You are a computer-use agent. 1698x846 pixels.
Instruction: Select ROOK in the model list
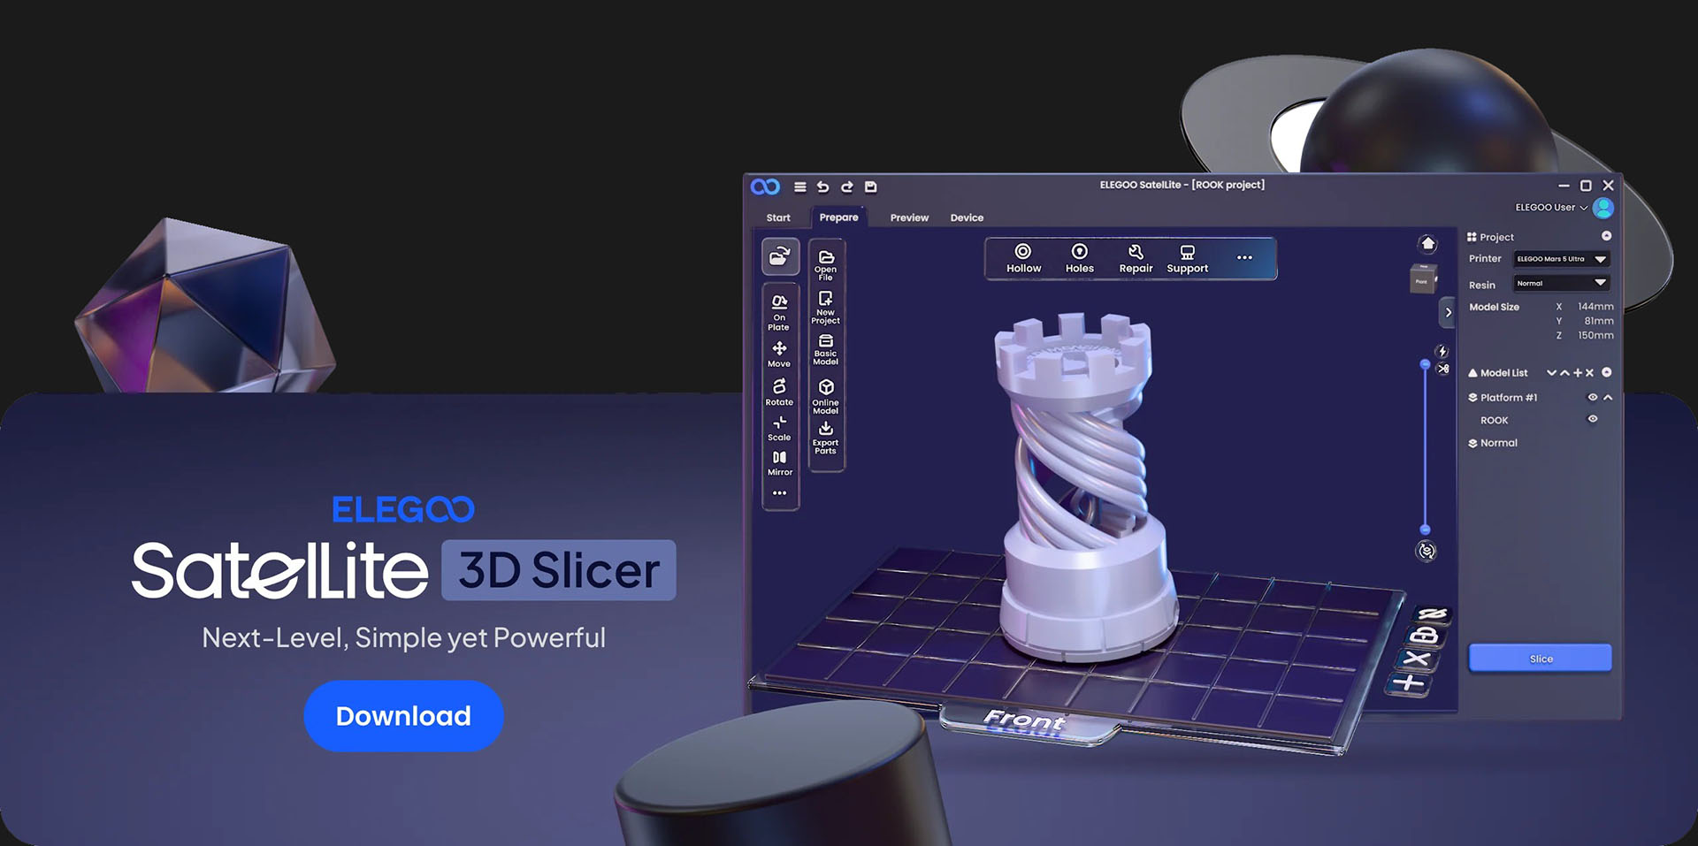tap(1494, 421)
